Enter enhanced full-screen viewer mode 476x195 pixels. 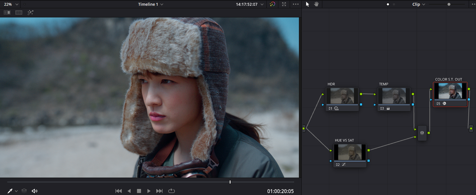(284, 4)
